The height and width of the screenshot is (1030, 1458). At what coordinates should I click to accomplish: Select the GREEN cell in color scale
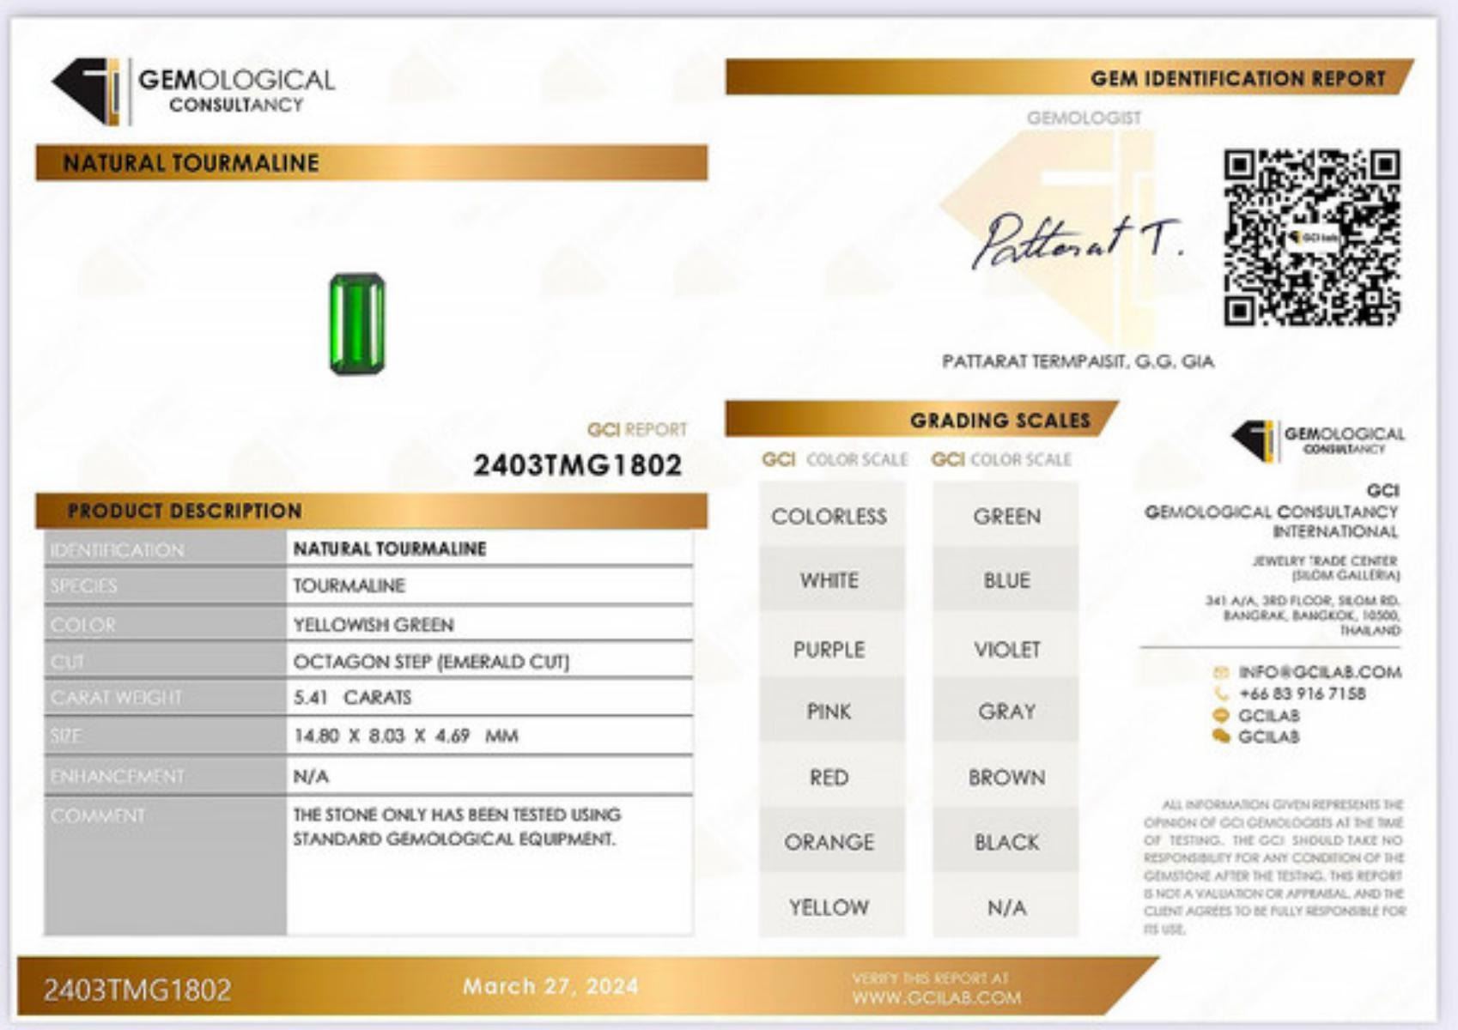[1006, 516]
